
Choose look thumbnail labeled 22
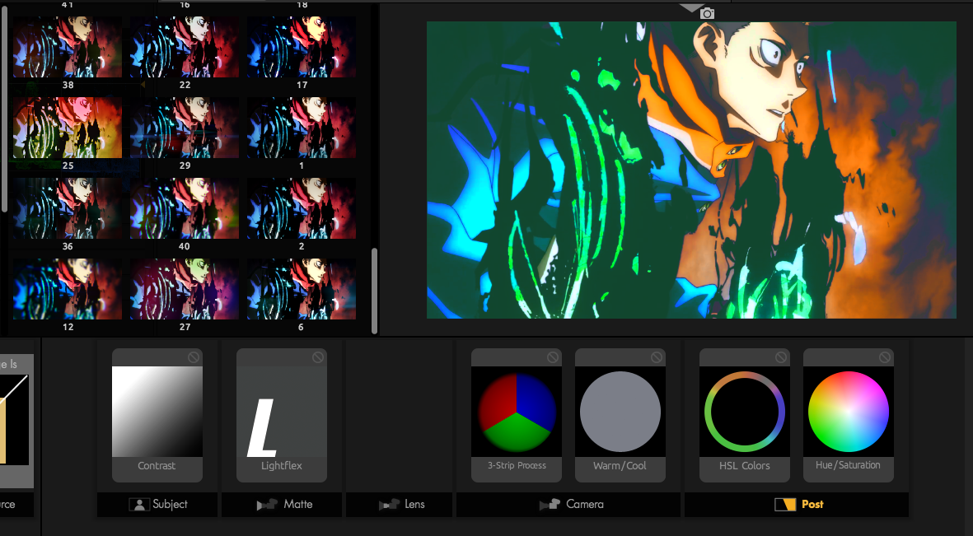[185, 47]
